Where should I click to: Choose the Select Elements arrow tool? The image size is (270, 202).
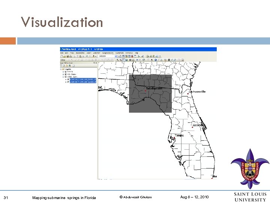click(152, 60)
